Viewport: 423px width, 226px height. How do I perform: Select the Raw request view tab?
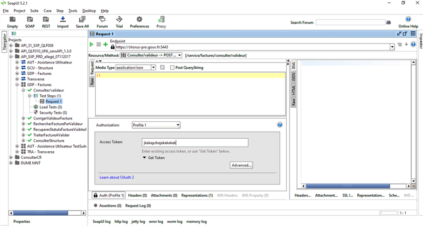pyautogui.click(x=92, y=81)
